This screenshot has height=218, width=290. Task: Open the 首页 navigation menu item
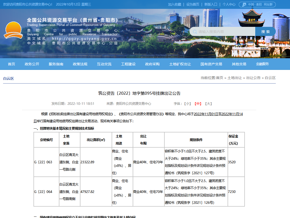click(x=11, y=64)
